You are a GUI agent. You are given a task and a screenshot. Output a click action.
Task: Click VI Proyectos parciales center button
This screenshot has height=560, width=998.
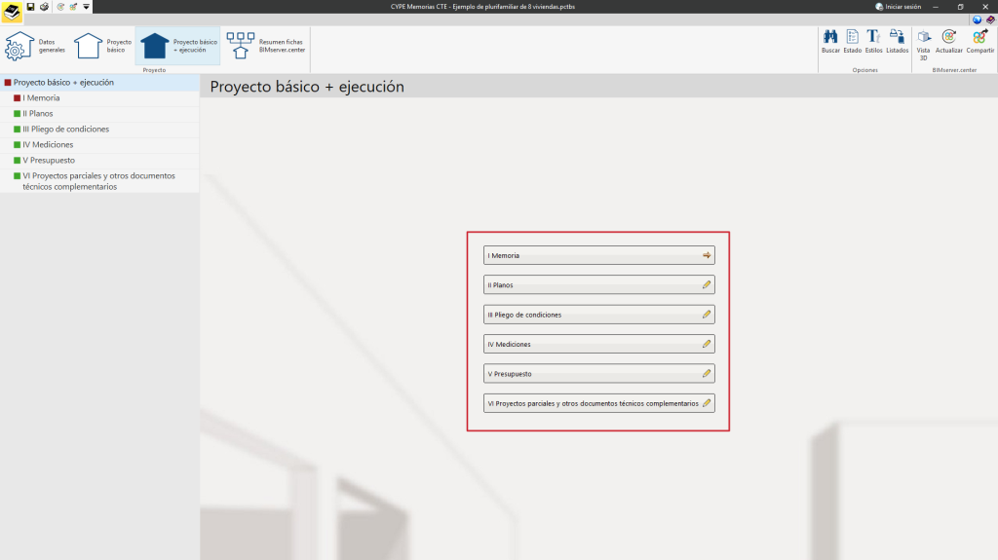[599, 403]
